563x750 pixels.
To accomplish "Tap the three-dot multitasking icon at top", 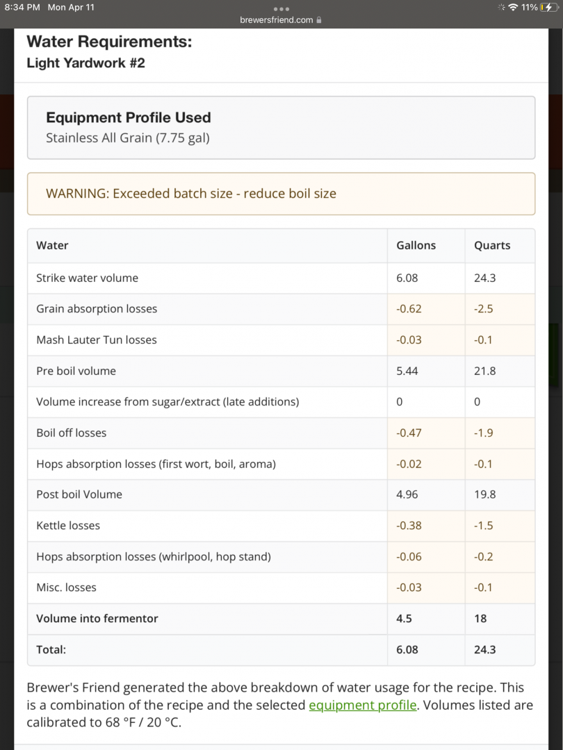I will click(281, 8).
